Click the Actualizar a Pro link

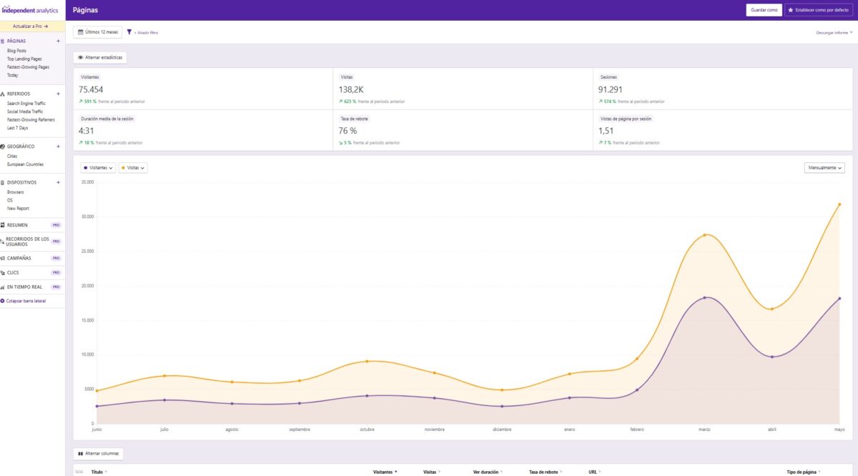[30, 26]
